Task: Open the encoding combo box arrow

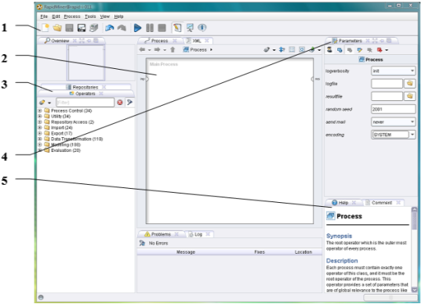Action: click(412, 135)
